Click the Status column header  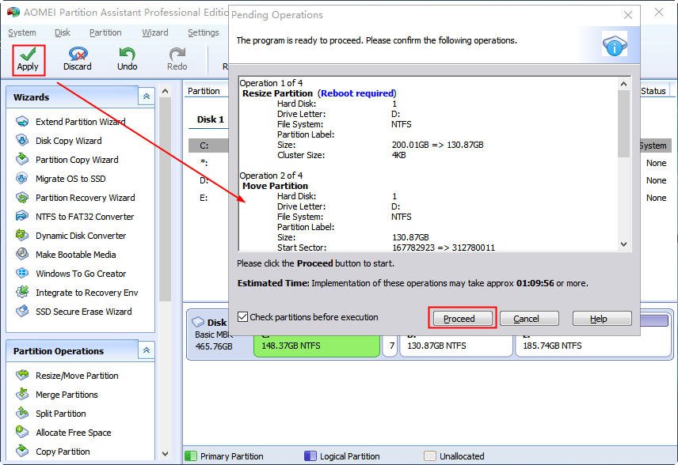[653, 91]
